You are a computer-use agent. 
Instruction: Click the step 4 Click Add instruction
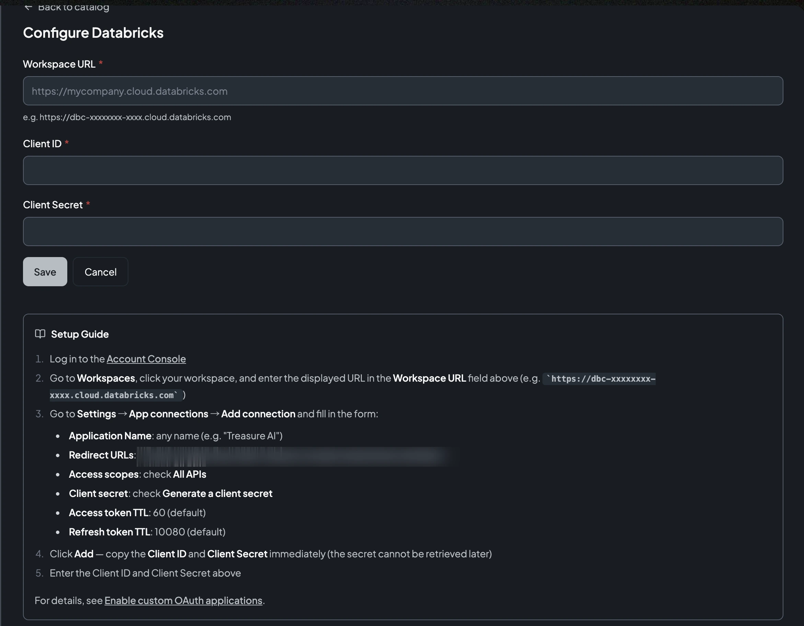(271, 554)
